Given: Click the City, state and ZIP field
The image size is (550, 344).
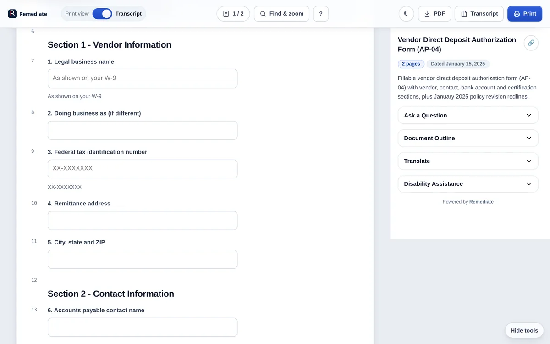Looking at the screenshot, I should pos(143,259).
